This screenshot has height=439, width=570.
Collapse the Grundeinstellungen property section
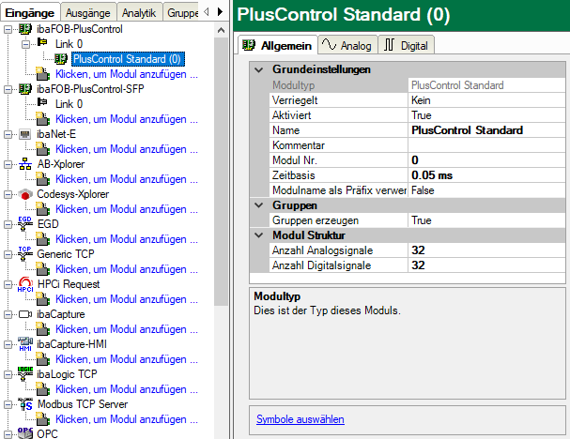(x=259, y=69)
